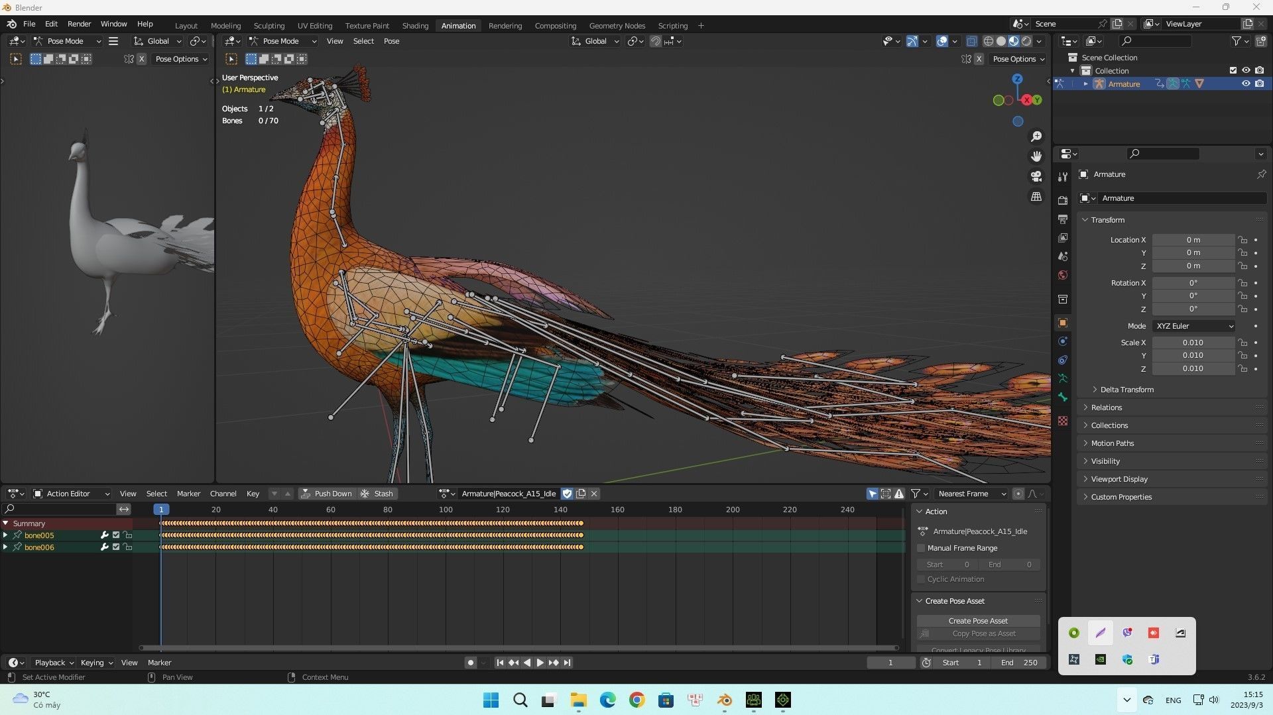Toggle lock on bone006 channel
This screenshot has width=1273, height=715.
click(x=127, y=547)
